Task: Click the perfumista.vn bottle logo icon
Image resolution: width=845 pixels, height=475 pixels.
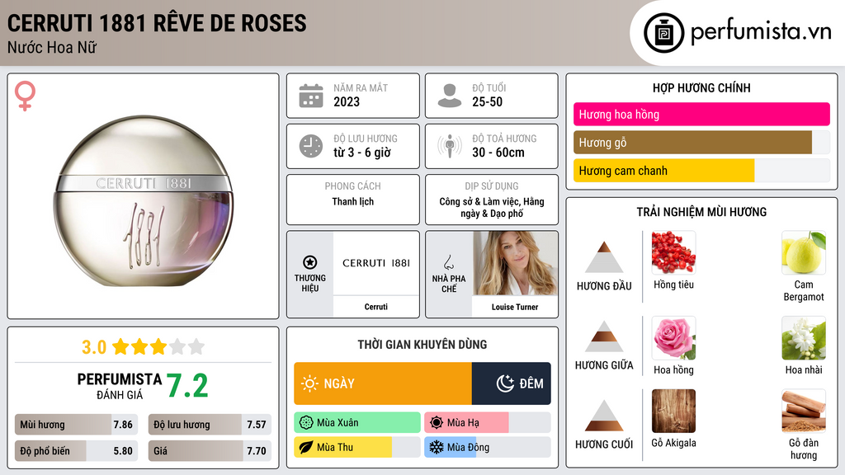Action: click(664, 33)
